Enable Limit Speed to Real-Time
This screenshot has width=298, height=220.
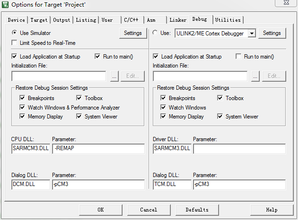[14, 42]
